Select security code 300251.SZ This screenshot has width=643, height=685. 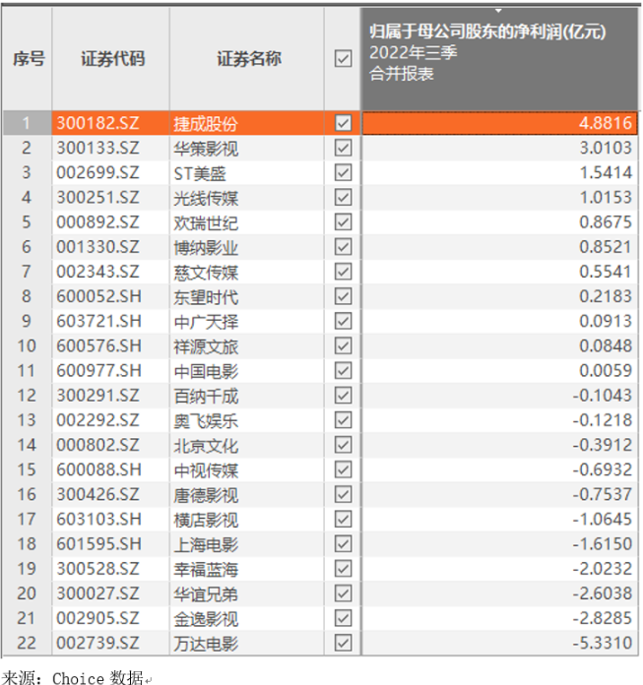[97, 198]
